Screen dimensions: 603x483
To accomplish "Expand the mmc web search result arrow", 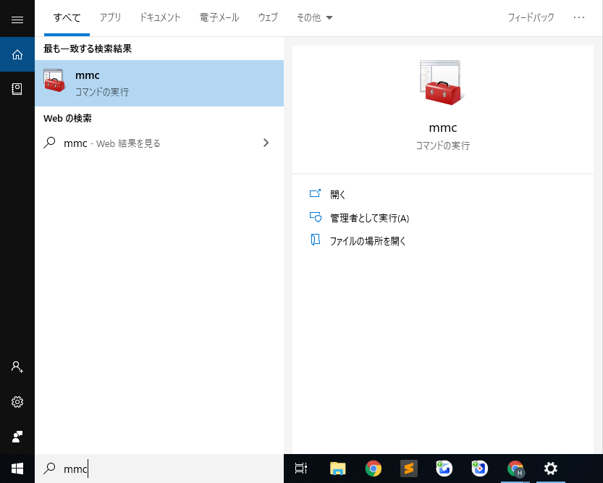I will tap(266, 143).
